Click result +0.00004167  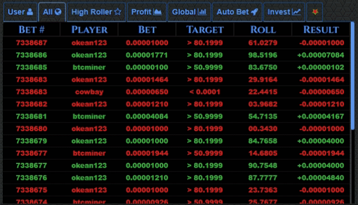point(321,117)
